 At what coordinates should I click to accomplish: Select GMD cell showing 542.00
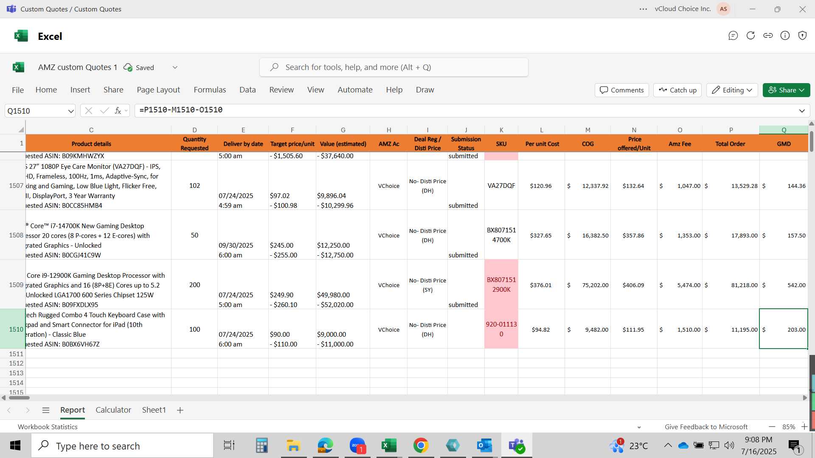pyautogui.click(x=784, y=285)
